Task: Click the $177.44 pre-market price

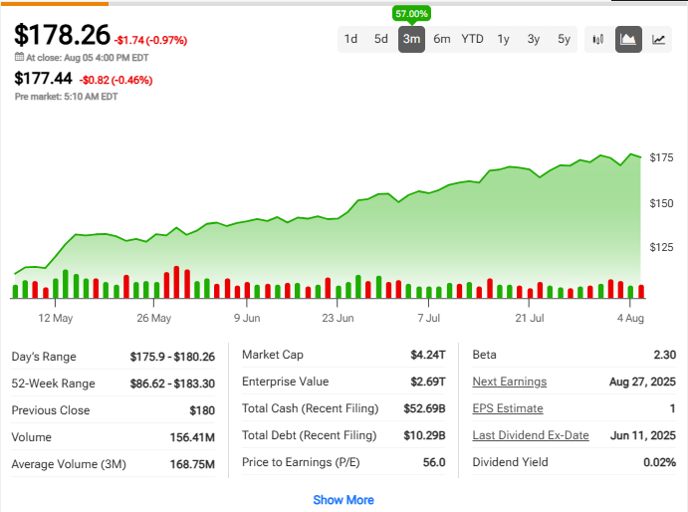Action: (43, 78)
